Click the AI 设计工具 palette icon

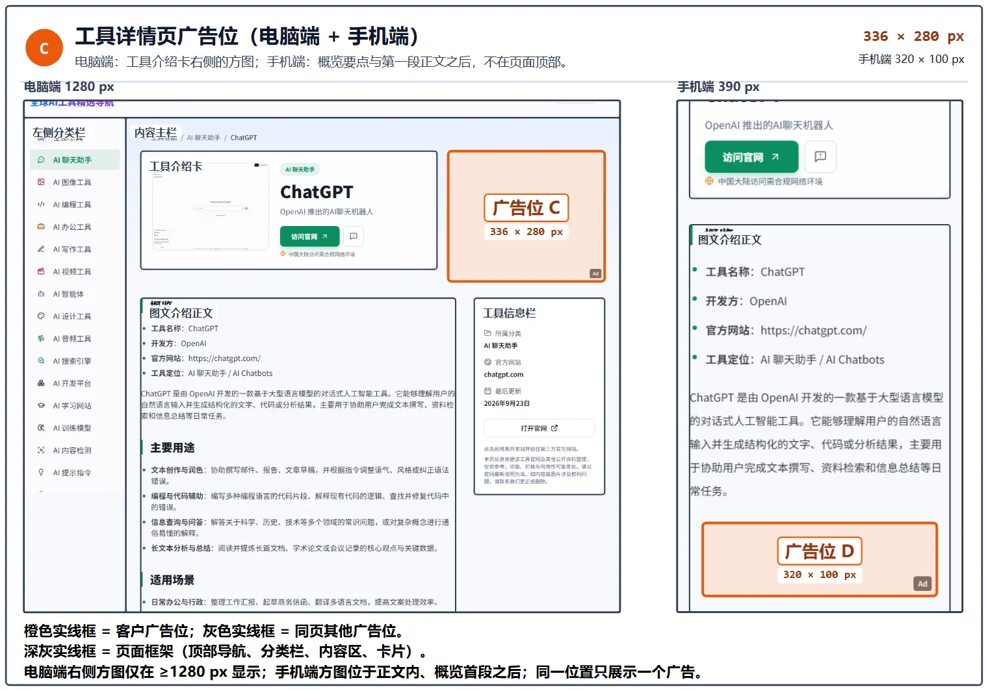coord(41,316)
